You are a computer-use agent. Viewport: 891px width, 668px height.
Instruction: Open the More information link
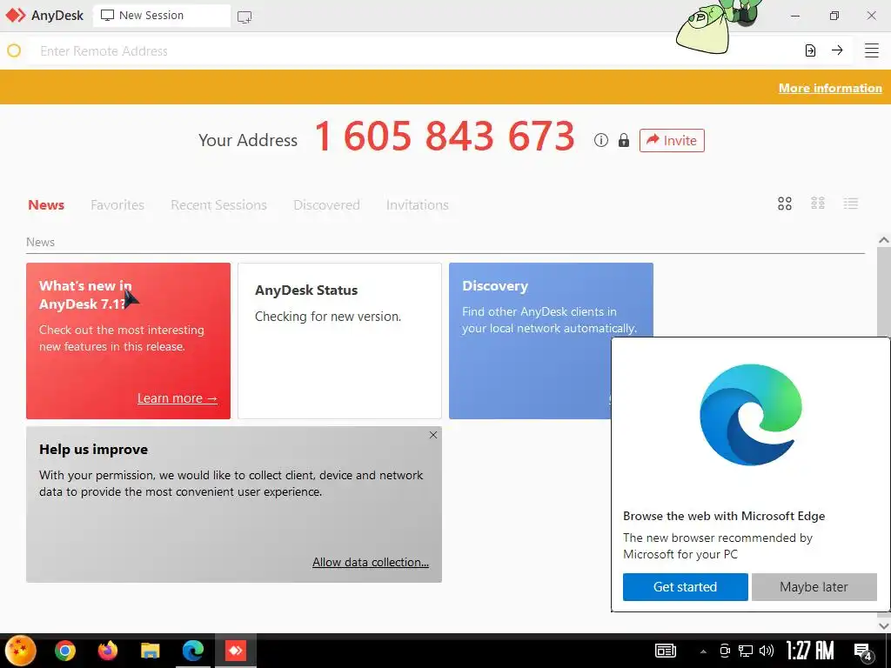point(829,88)
